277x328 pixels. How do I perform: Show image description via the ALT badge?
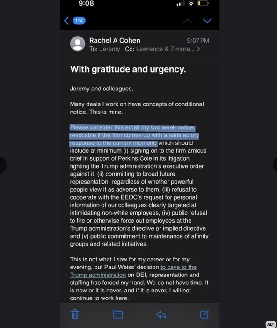270,324
